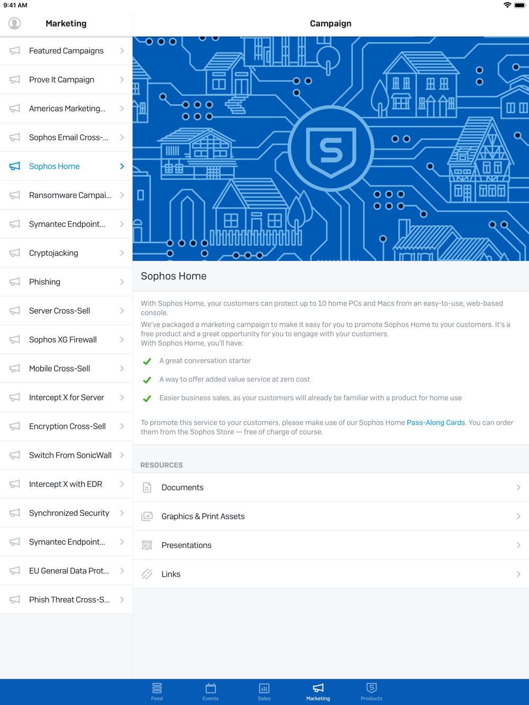The image size is (529, 705).
Task: Click the Sophos shield logo in the banner
Action: 331,149
